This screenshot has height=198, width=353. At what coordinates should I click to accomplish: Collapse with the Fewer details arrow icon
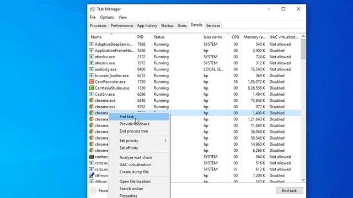coord(93,191)
